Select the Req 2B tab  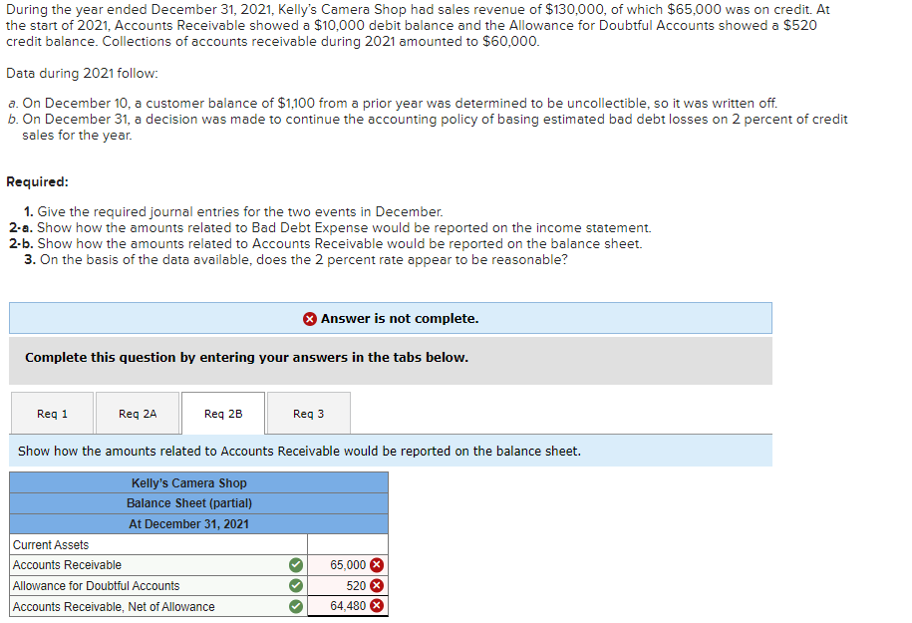[x=223, y=413]
